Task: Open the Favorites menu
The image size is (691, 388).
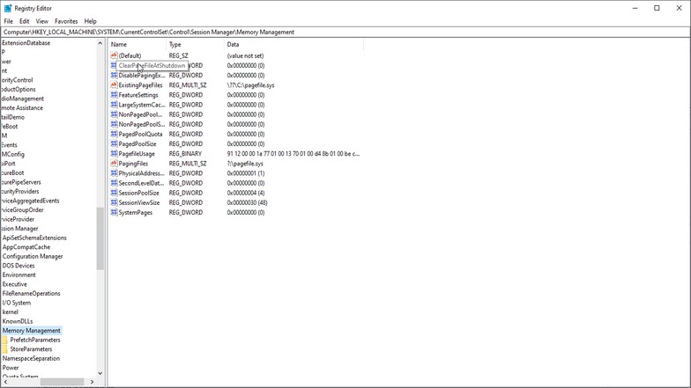Action: click(x=66, y=21)
